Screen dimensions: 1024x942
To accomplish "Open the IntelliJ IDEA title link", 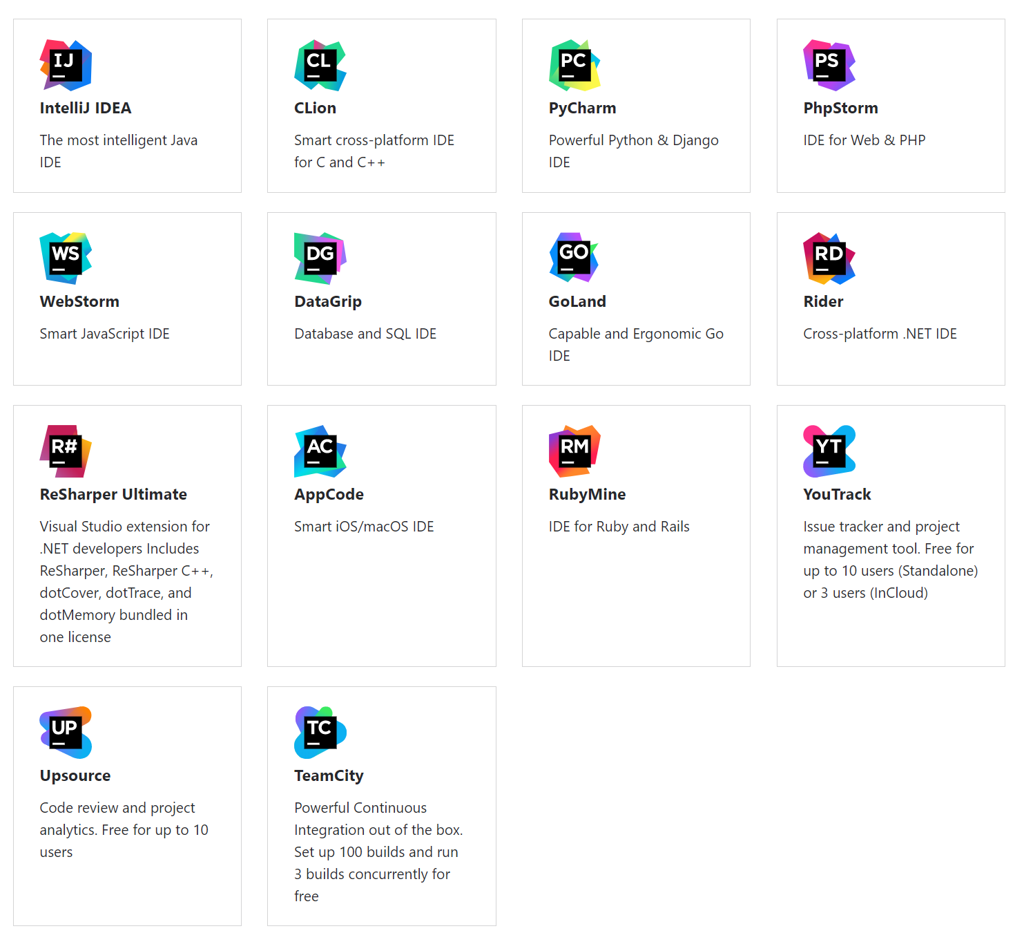I will pyautogui.click(x=86, y=108).
